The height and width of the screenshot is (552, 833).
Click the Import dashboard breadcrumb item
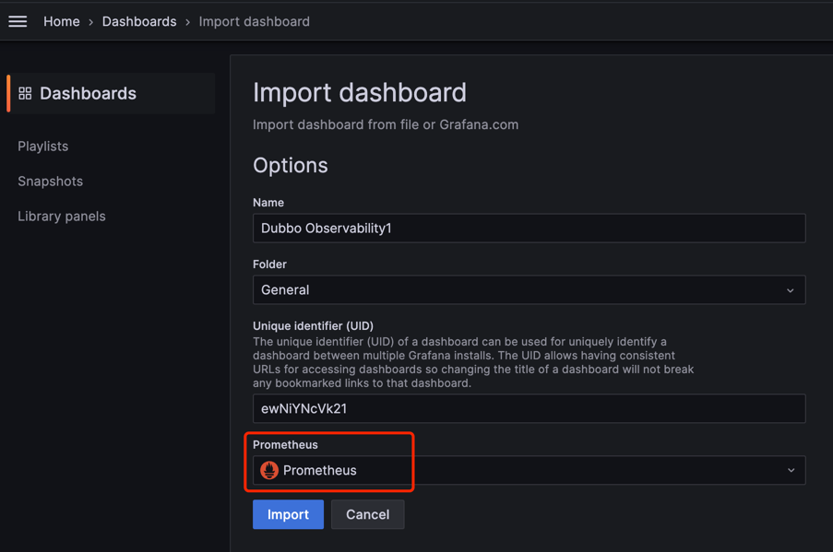click(254, 21)
